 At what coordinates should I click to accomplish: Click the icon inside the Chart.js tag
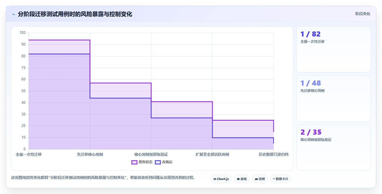click(x=215, y=179)
